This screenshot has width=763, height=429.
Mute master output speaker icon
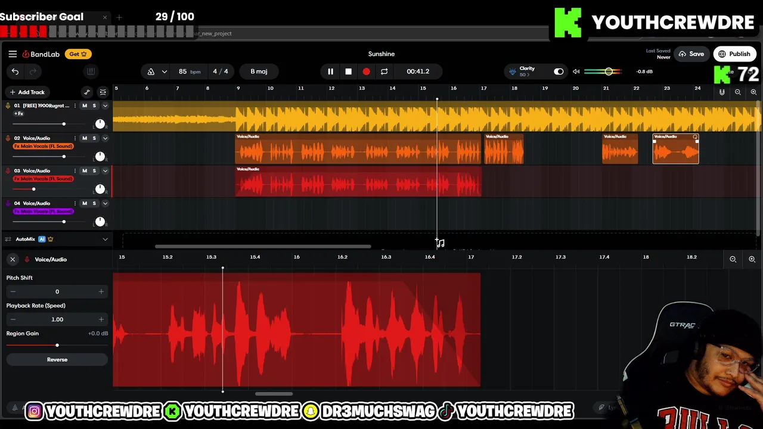coord(576,71)
